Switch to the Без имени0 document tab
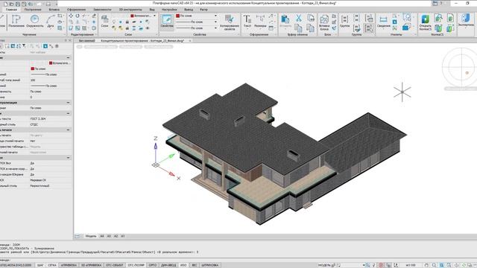This screenshot has height=268, width=477. [x=87, y=41]
